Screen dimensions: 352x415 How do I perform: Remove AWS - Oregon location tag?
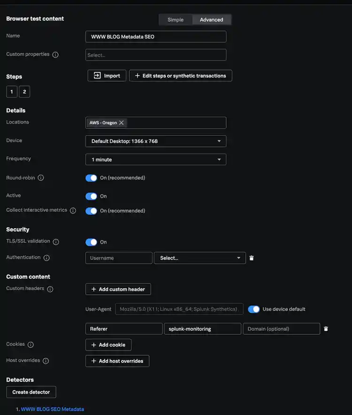point(122,123)
